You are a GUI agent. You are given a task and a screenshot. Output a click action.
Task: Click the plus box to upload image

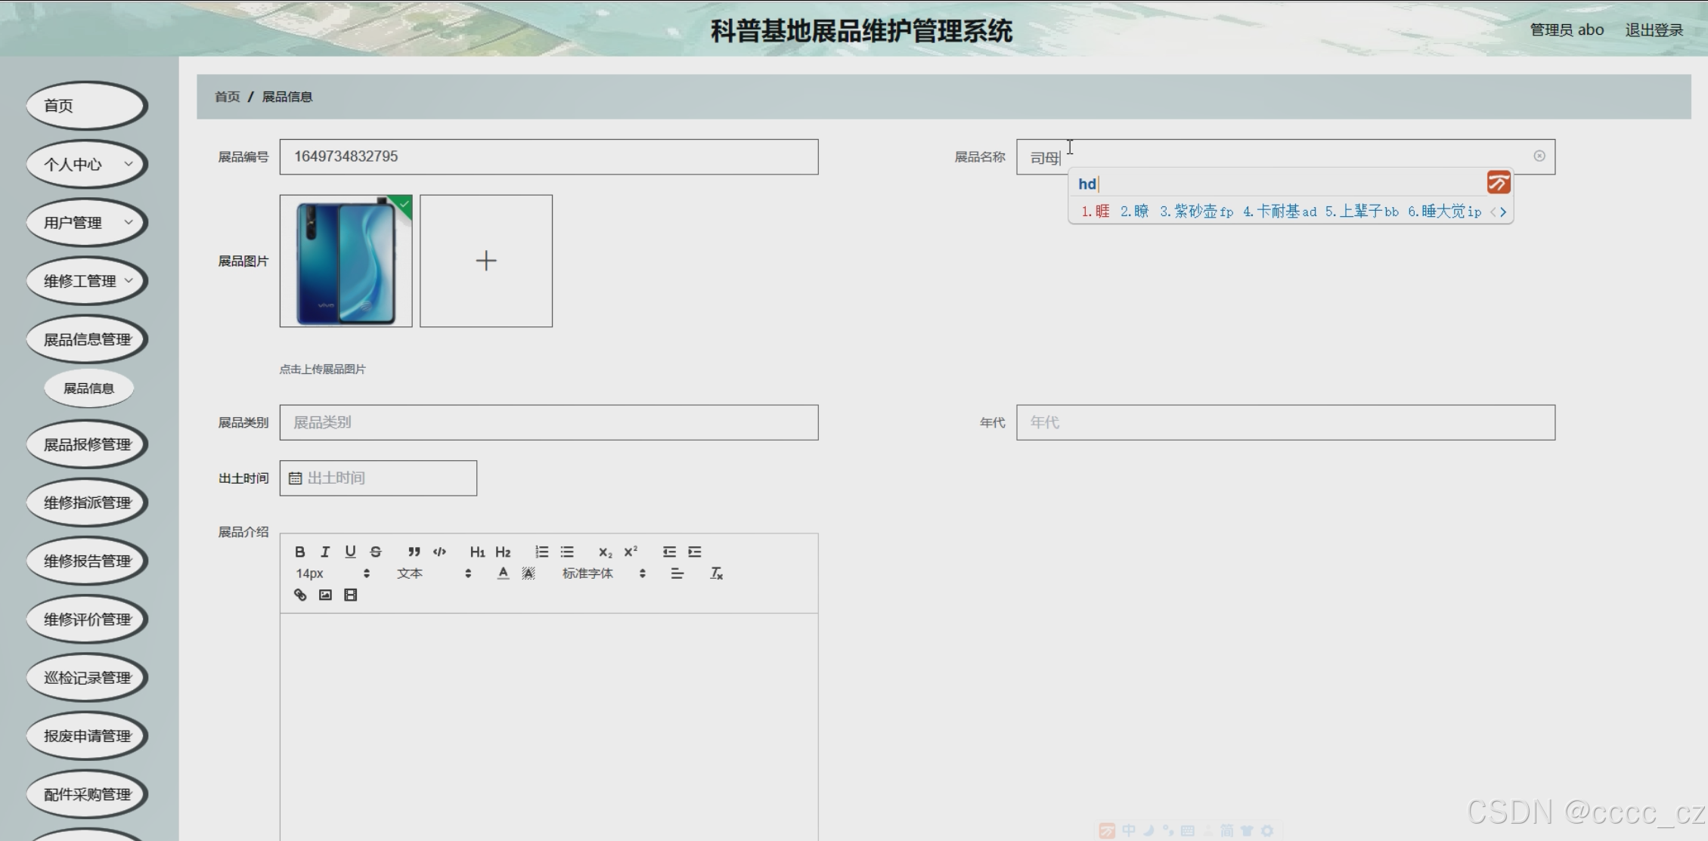coord(485,261)
